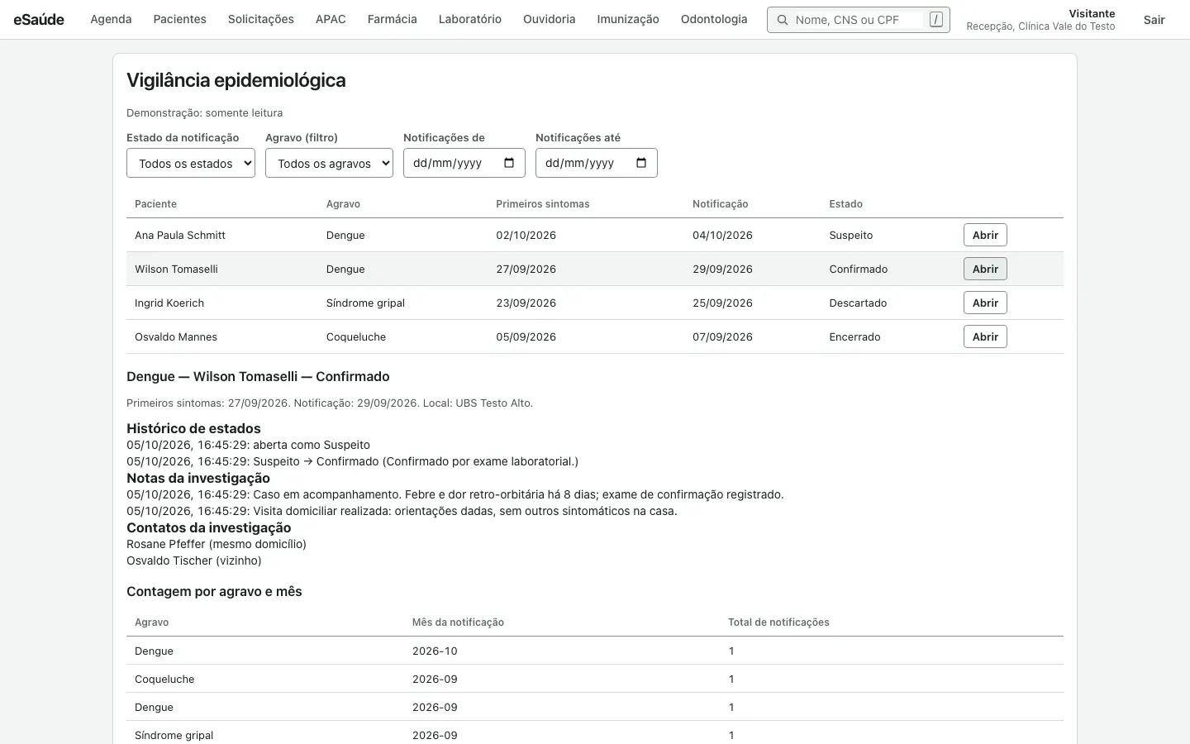Click Sair to log out
The width and height of the screenshot is (1190, 744).
pos(1154,20)
